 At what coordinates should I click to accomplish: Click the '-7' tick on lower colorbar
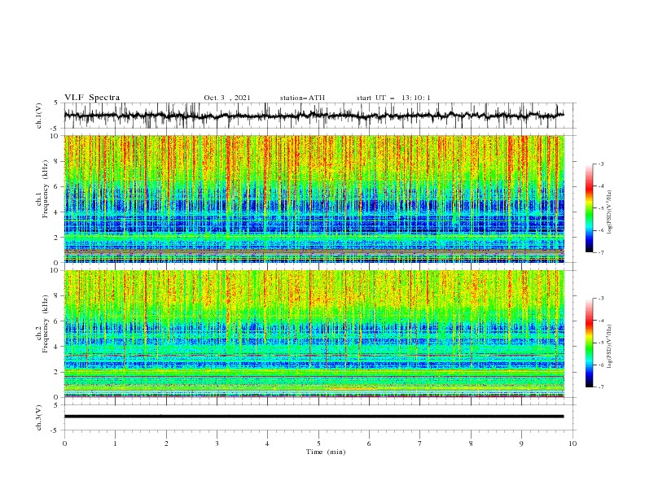coord(600,387)
